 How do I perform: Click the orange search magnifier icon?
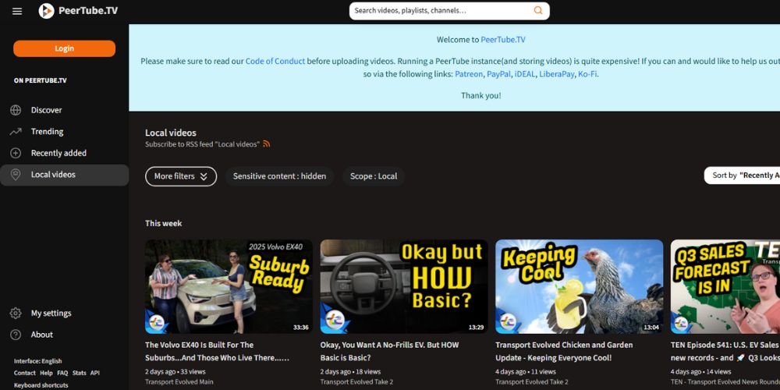tap(538, 10)
